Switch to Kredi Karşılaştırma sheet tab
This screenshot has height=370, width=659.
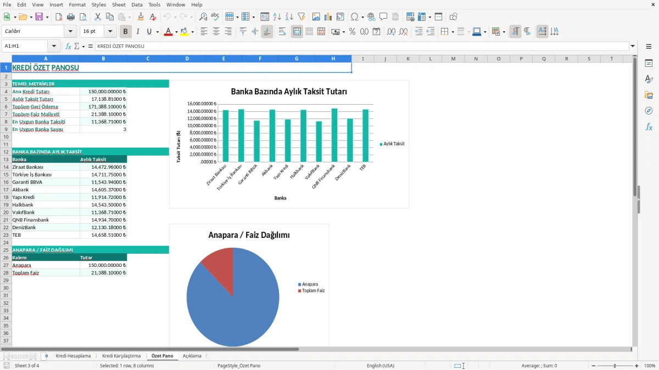[x=121, y=356]
